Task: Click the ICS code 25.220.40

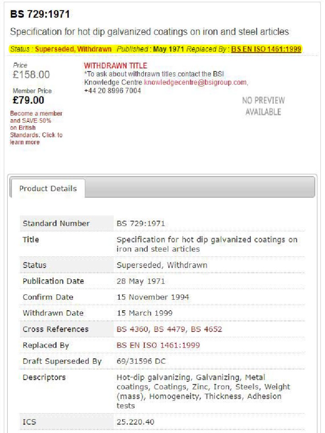Action: click(135, 422)
